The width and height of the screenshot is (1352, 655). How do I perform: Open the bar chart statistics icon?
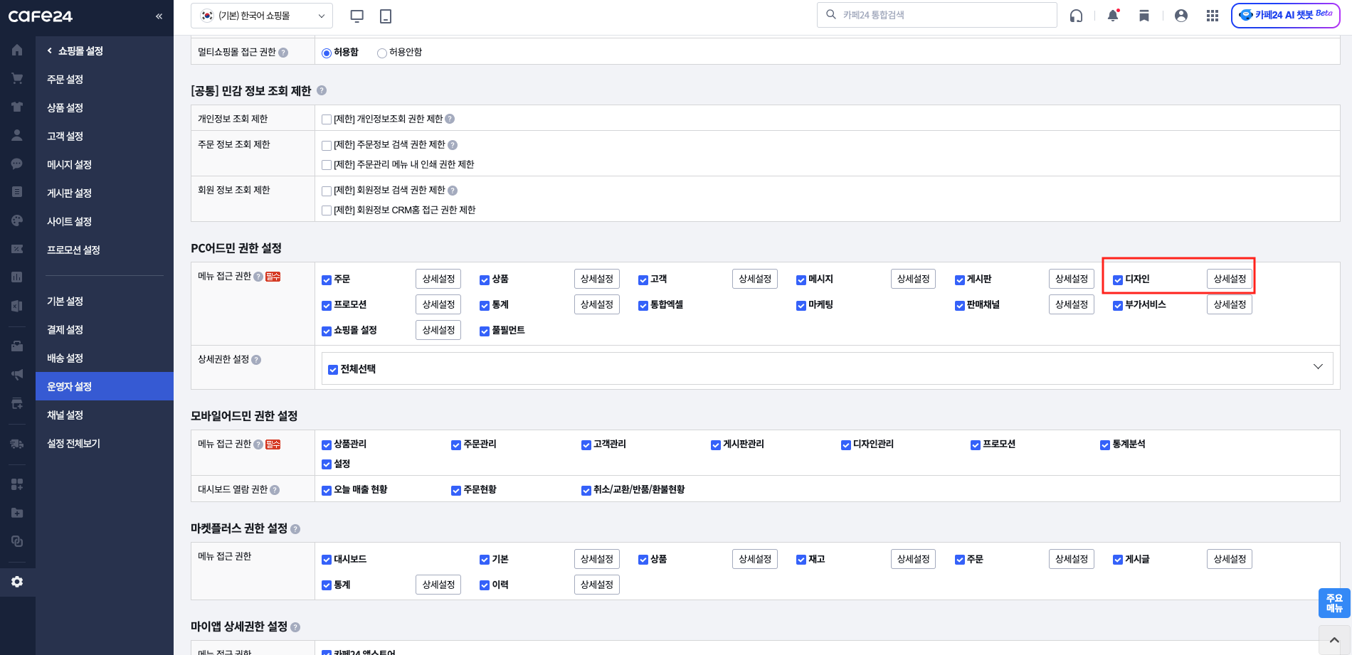17,277
